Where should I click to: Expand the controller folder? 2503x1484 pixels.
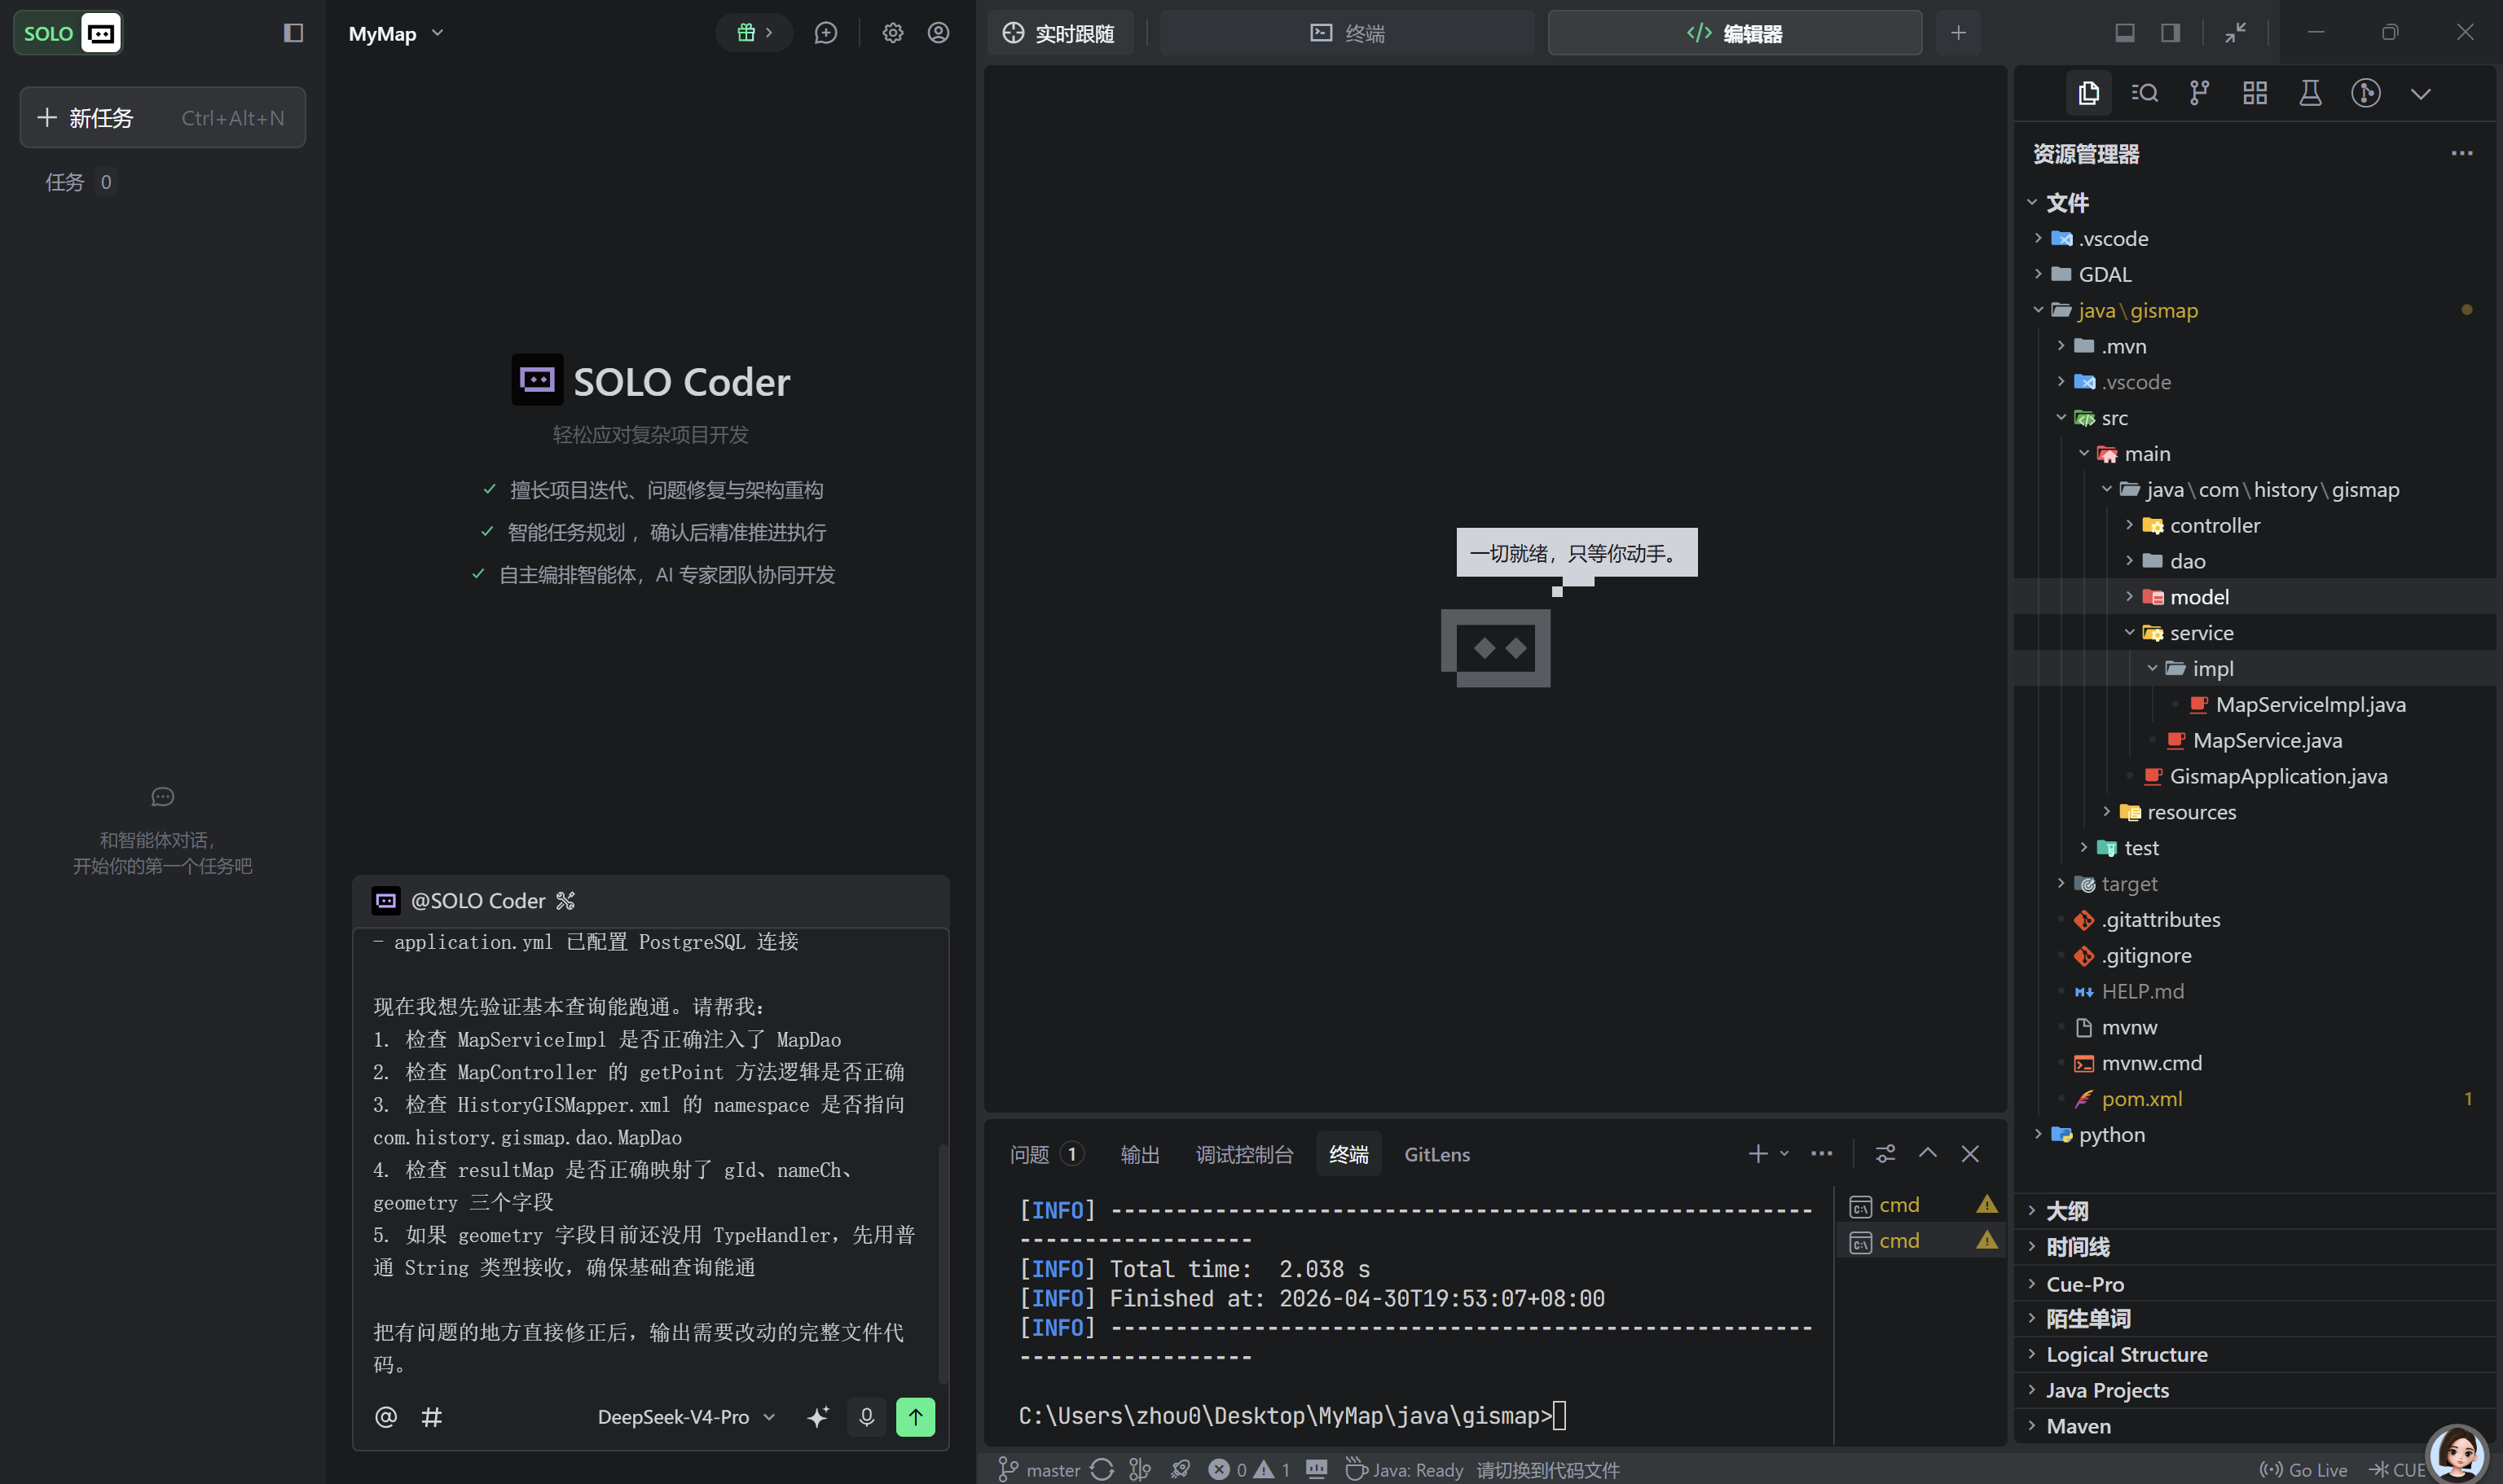click(x=2255, y=525)
